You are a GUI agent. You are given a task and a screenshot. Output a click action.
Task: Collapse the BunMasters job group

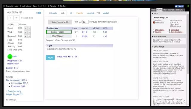click(x=52, y=28)
